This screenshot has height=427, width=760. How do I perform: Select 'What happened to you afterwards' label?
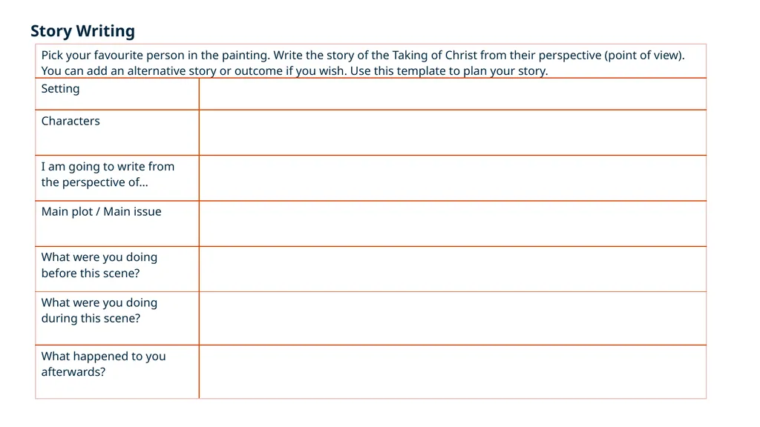pyautogui.click(x=103, y=364)
